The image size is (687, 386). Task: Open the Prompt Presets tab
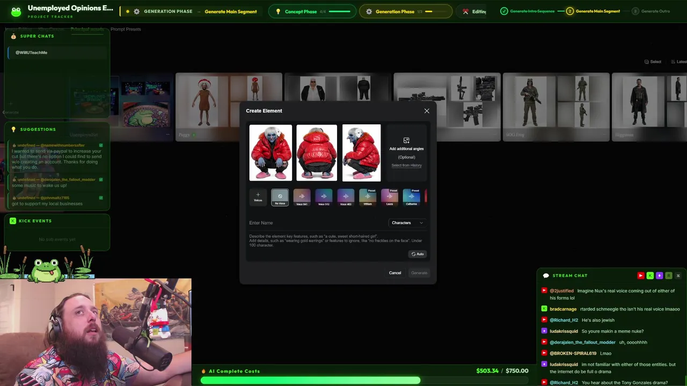point(126,29)
